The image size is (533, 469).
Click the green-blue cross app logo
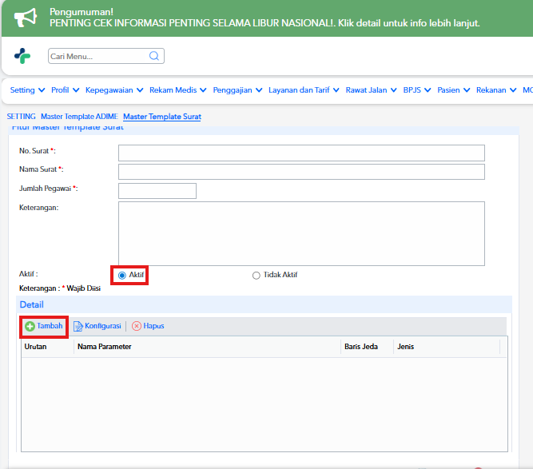pos(22,56)
